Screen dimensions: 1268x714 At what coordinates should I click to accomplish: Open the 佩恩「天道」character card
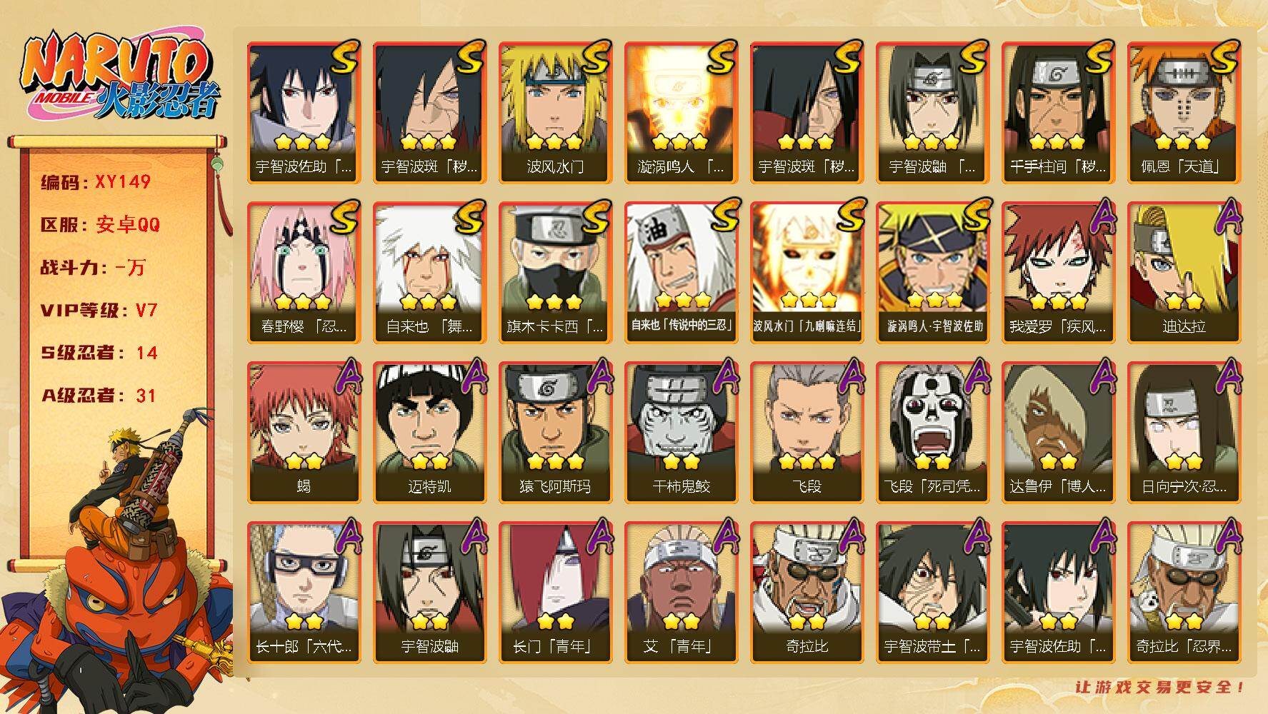[1183, 112]
